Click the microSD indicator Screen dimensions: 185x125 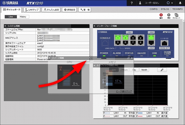pos(141,54)
